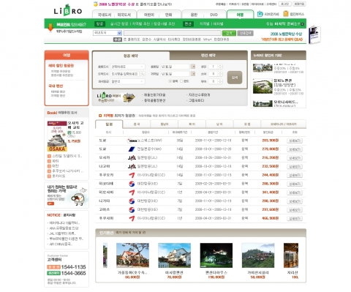Image resolution: width=351 pixels, height=292 pixels.
Task: Open the departure city dropdown
Action: coord(127,67)
